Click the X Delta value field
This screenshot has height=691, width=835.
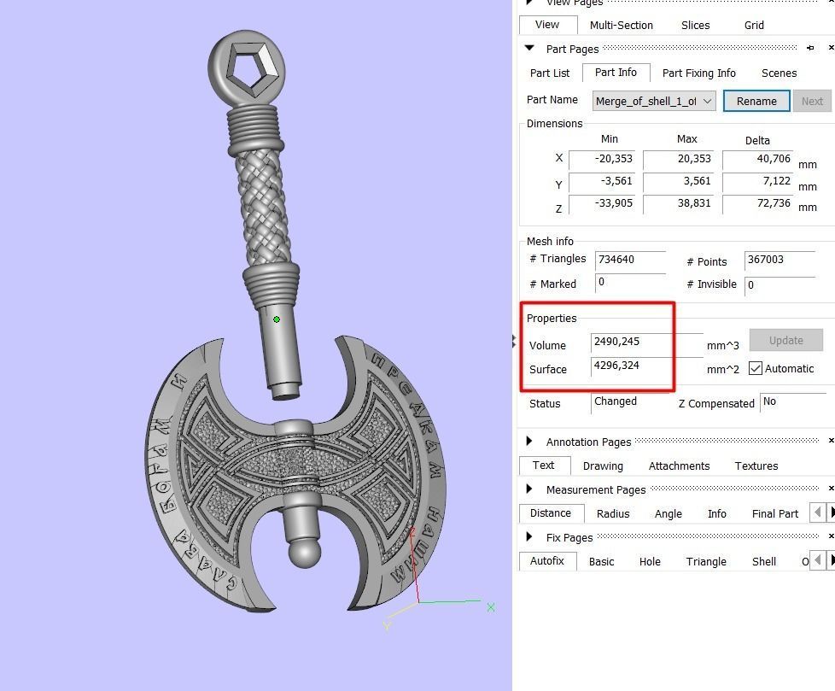click(758, 159)
